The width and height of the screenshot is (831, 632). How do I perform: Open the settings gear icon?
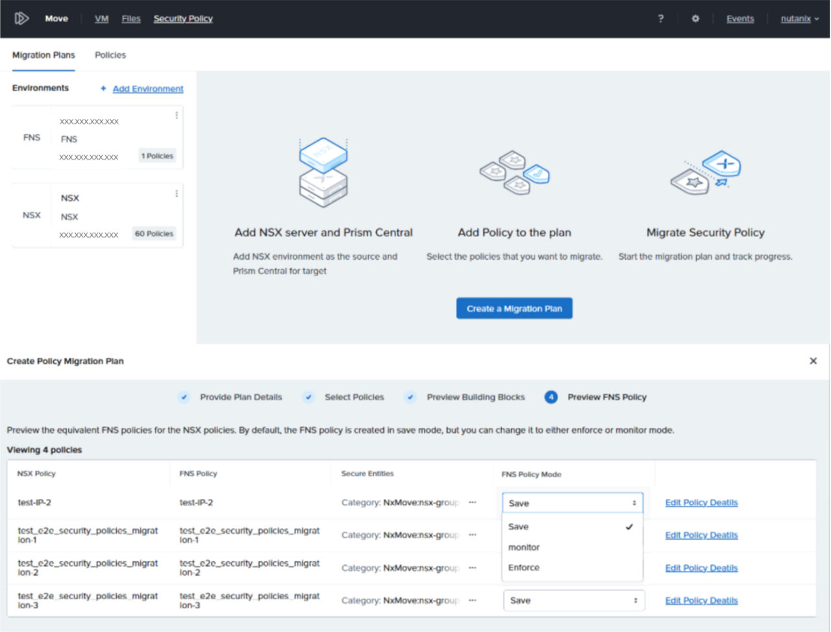(x=695, y=19)
